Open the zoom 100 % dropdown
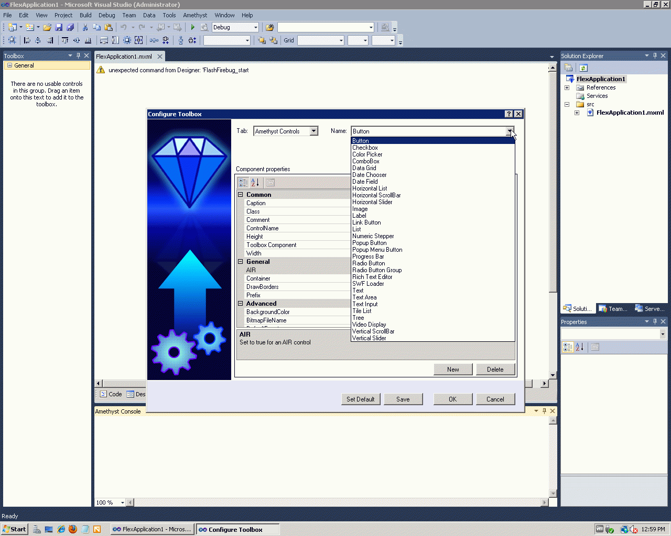This screenshot has width=671, height=536. [x=123, y=502]
